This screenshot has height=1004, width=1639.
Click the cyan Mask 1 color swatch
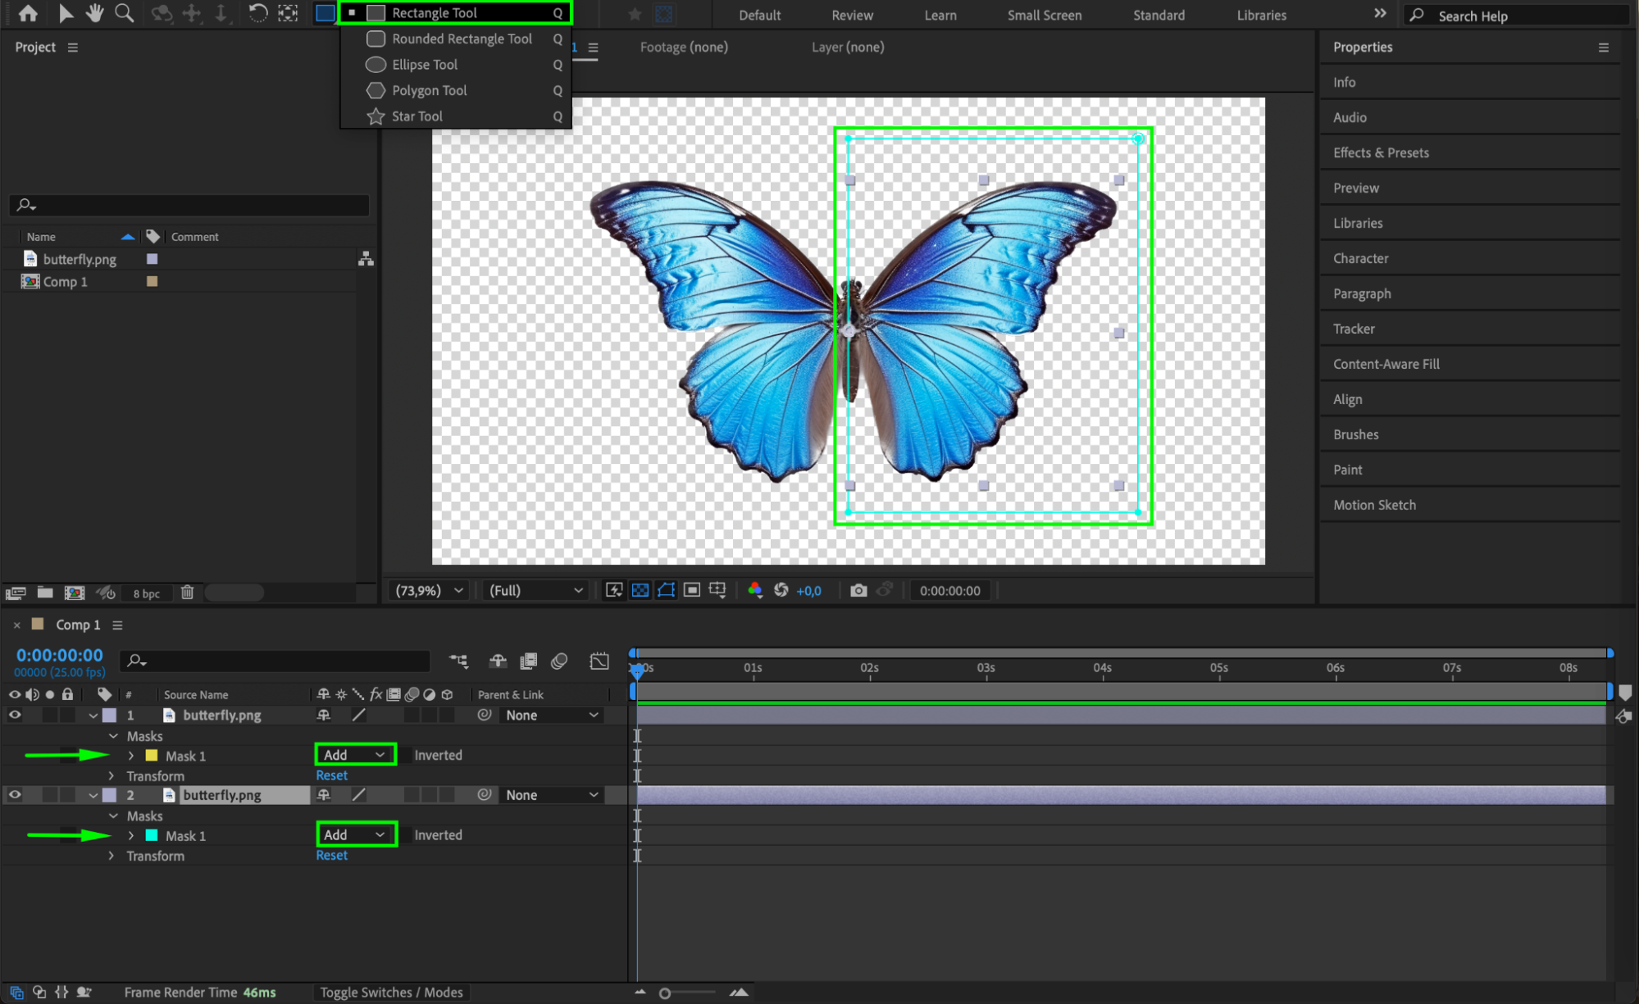tap(152, 835)
